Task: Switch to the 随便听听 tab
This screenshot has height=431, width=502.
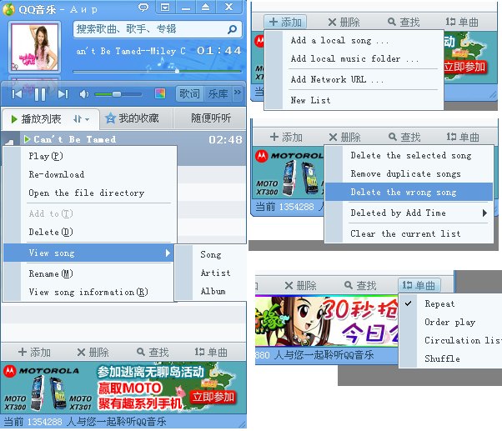Action: pos(211,118)
